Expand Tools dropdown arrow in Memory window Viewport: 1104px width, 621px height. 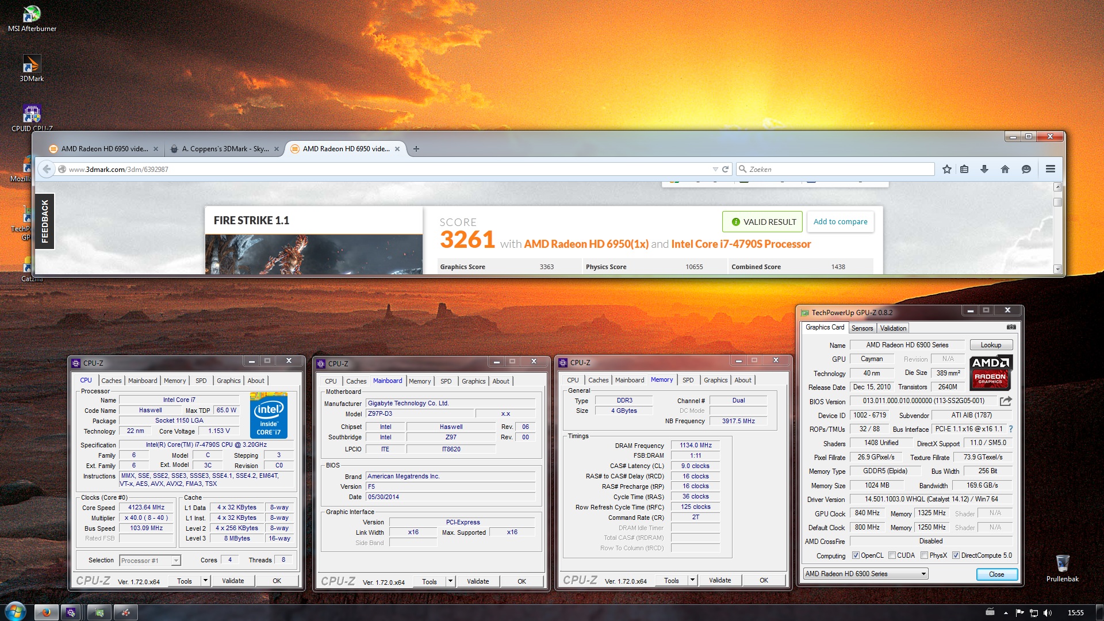692,580
